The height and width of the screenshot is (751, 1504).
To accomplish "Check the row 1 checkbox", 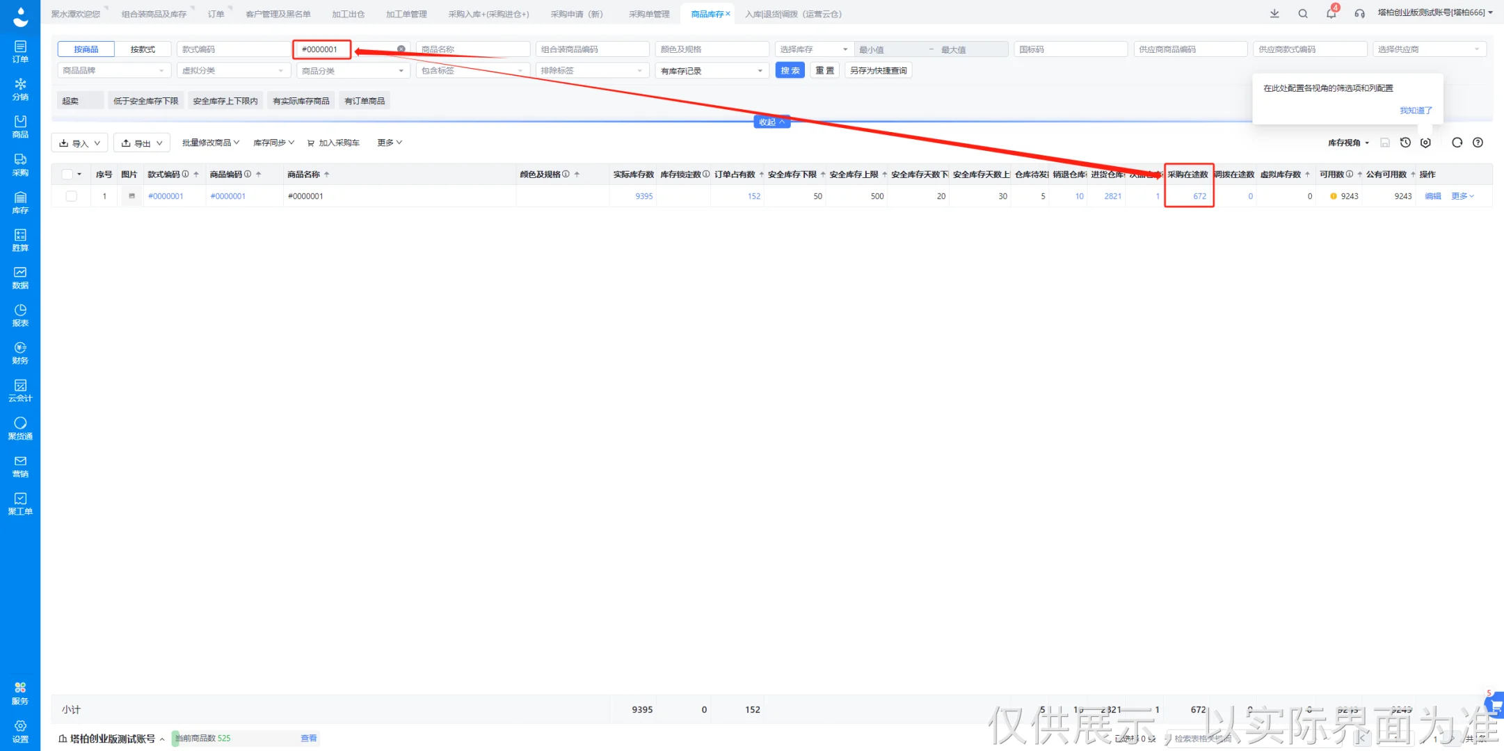I will click(x=71, y=196).
